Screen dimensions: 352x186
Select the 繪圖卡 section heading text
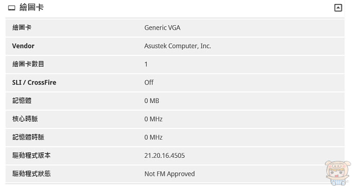pos(31,8)
